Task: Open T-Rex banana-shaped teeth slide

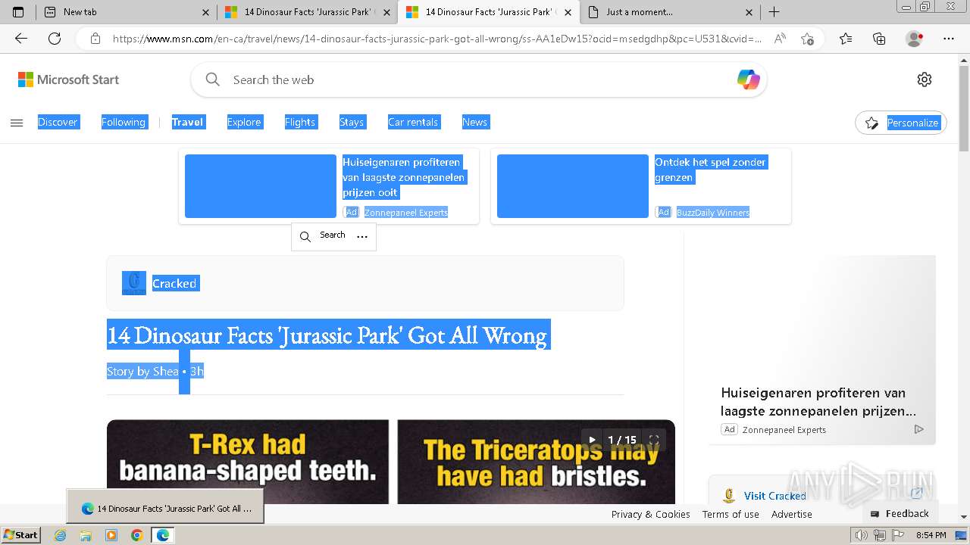Action: 248,462
